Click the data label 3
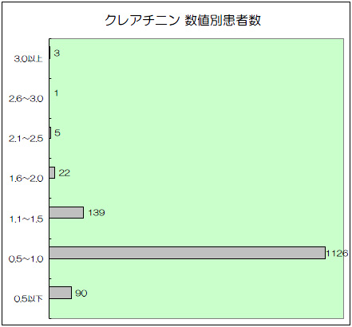Image resolution: width=352 pixels, height=327 pixels. (x=57, y=53)
